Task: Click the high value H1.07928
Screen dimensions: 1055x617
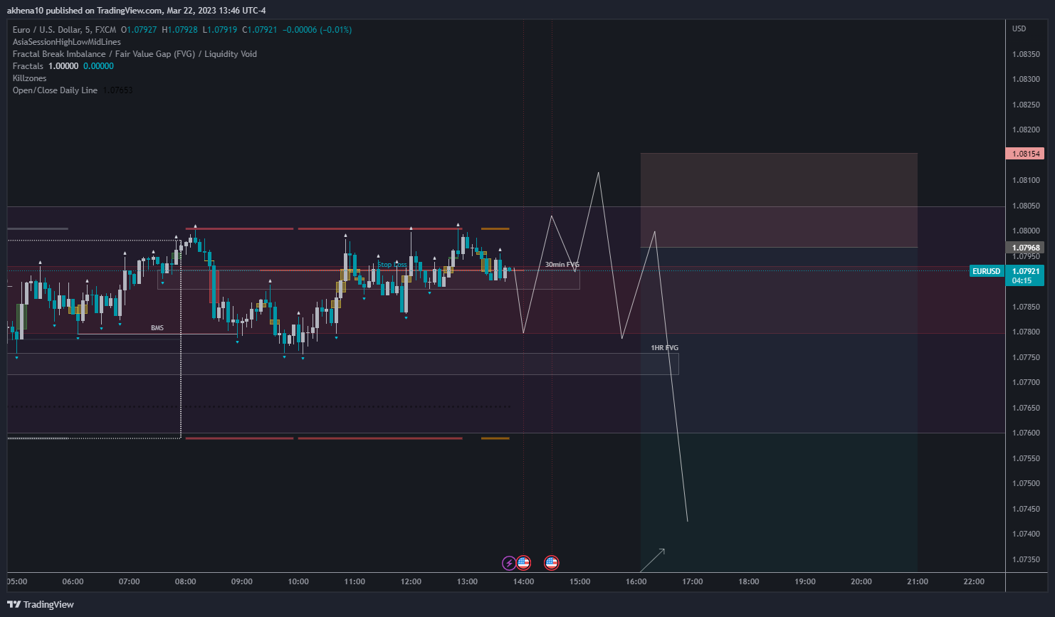Action: point(180,30)
